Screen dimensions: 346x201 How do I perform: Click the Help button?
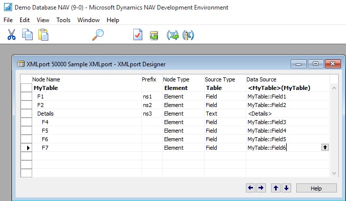[x=316, y=188]
